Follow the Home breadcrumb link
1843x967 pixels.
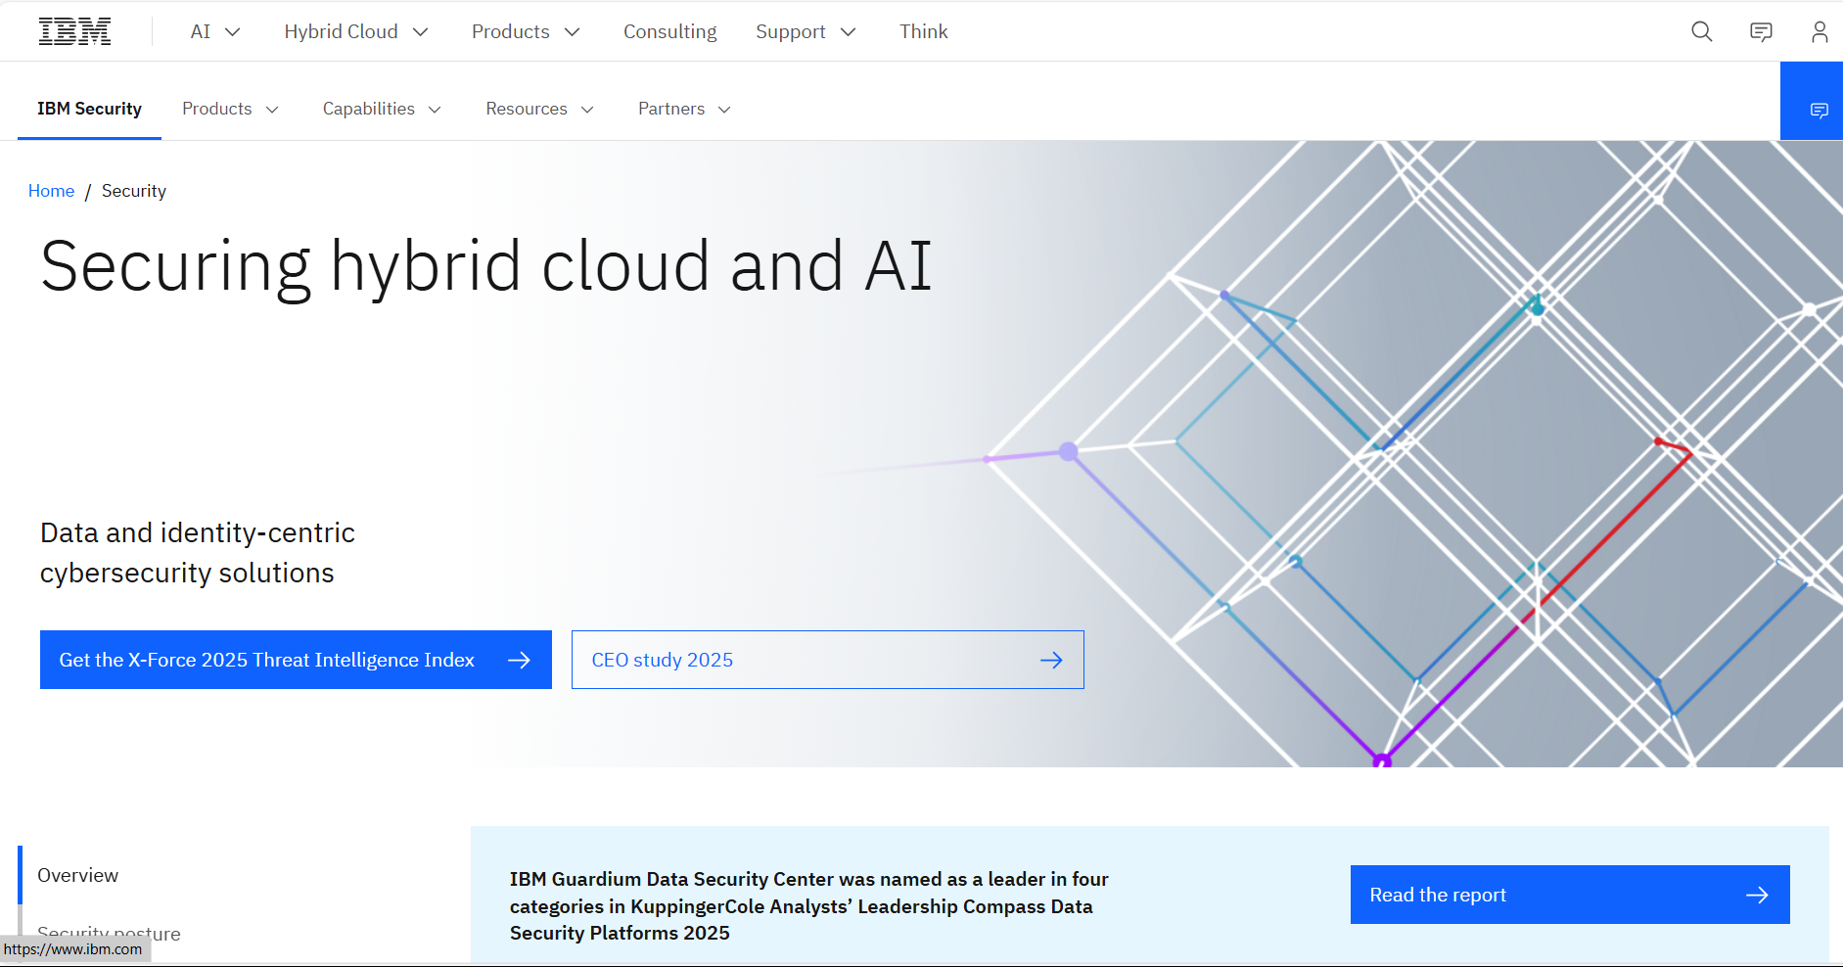(51, 191)
